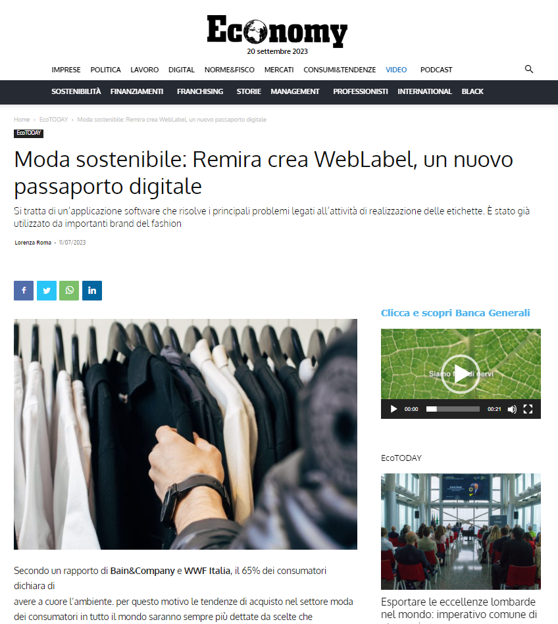Click Clicca e scopri Banca Generali link
The width and height of the screenshot is (558, 624).
pyautogui.click(x=455, y=313)
